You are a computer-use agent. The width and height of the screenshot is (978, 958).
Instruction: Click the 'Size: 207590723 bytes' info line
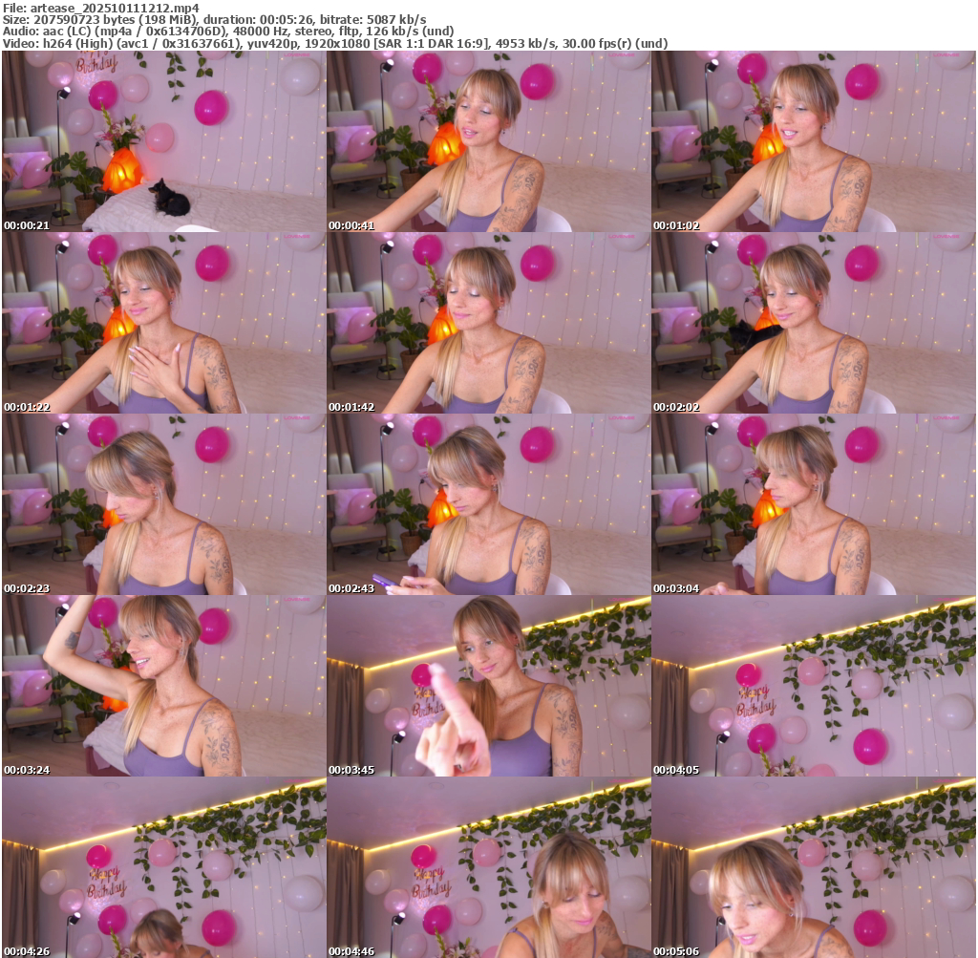click(x=214, y=19)
